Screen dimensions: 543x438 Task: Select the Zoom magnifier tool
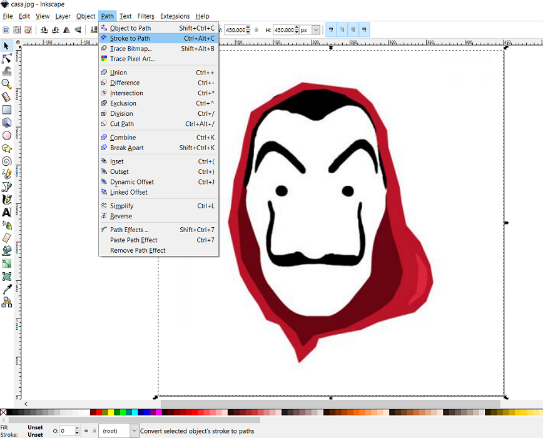7,84
